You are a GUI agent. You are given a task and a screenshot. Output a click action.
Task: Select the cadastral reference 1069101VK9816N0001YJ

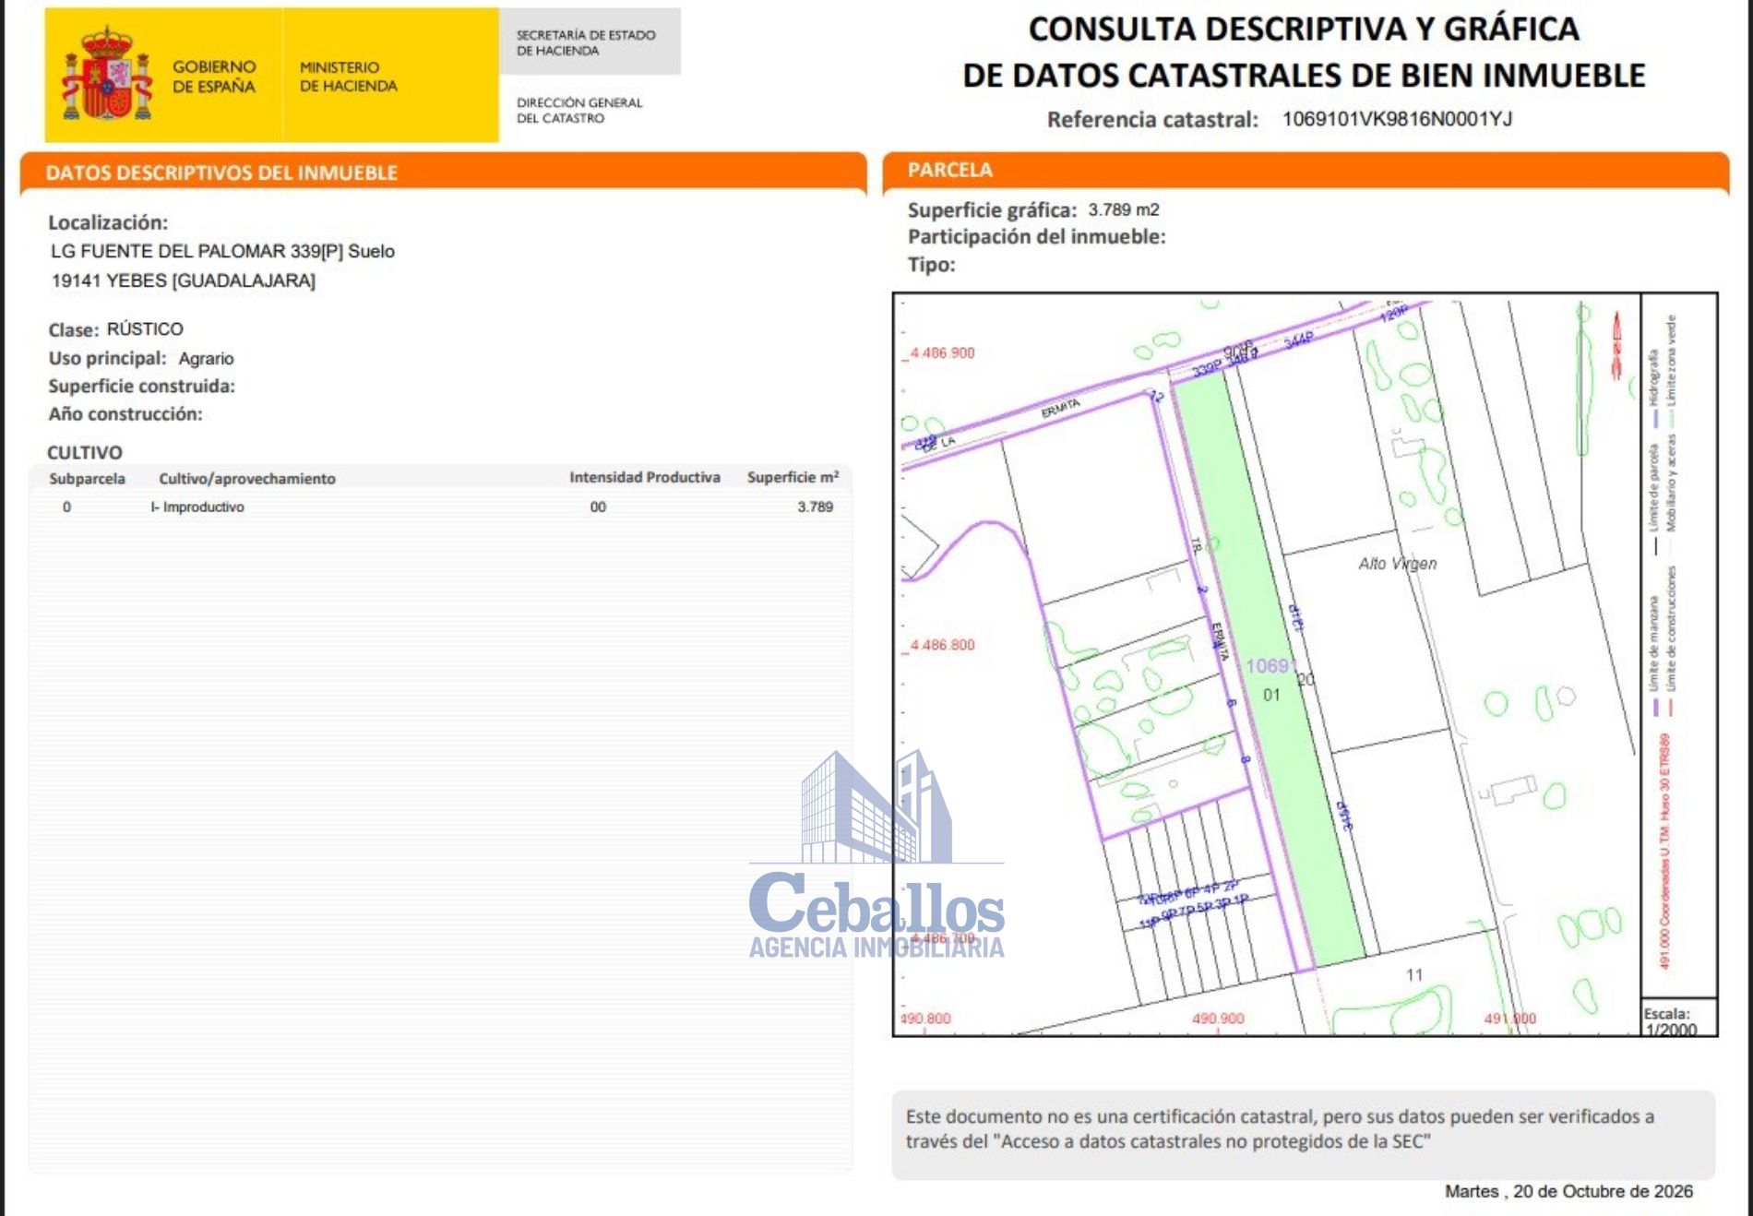(x=1397, y=119)
